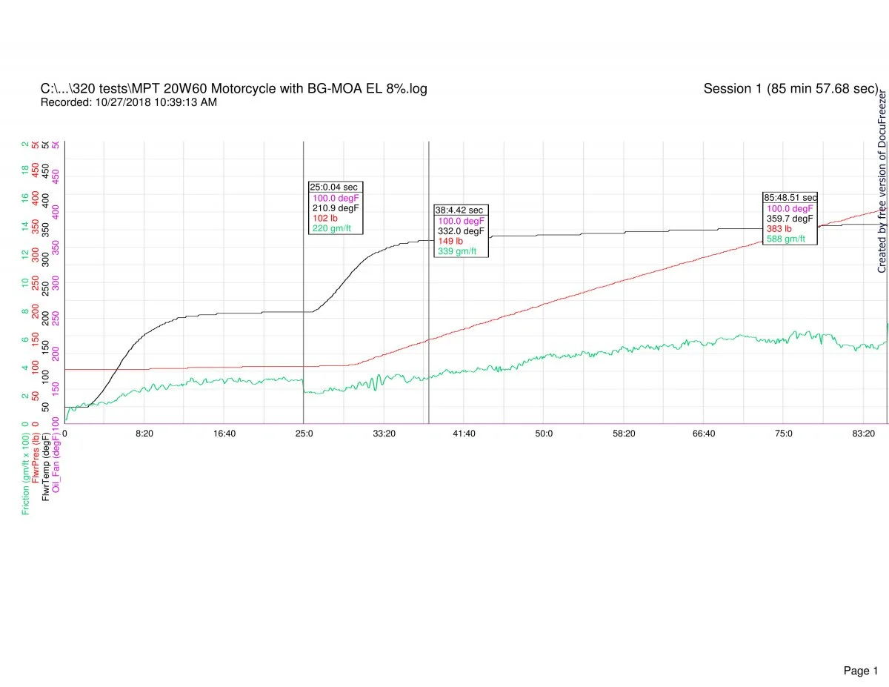This screenshot has height=687, width=889.
Task: Click the black FlwrTemp (degF) axis label
Action: tap(47, 465)
